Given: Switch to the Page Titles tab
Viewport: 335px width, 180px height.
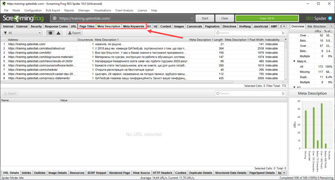Looking at the screenshot, I should (87, 26).
